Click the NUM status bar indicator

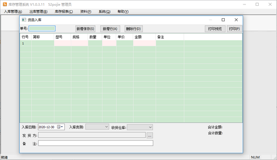point(255,157)
